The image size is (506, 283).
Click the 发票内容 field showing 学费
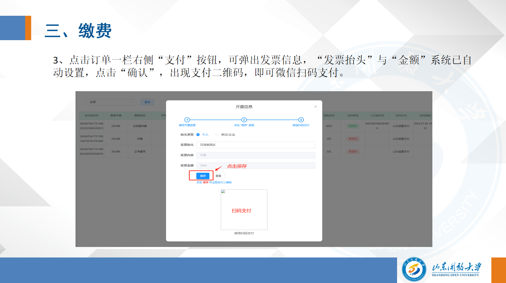[255, 155]
